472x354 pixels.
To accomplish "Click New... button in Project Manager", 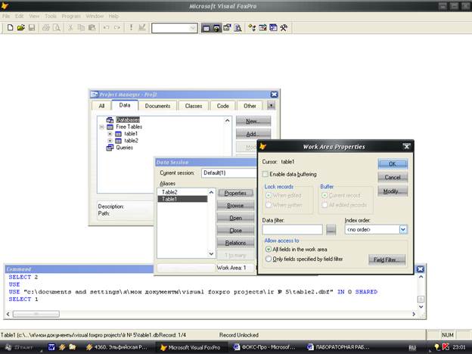I will [253, 121].
